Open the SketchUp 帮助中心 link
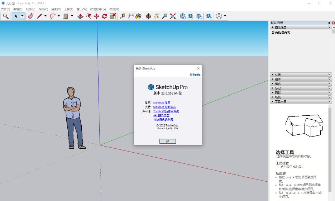Image resolution: width=335 pixels, height=201 pixels. 164,107
